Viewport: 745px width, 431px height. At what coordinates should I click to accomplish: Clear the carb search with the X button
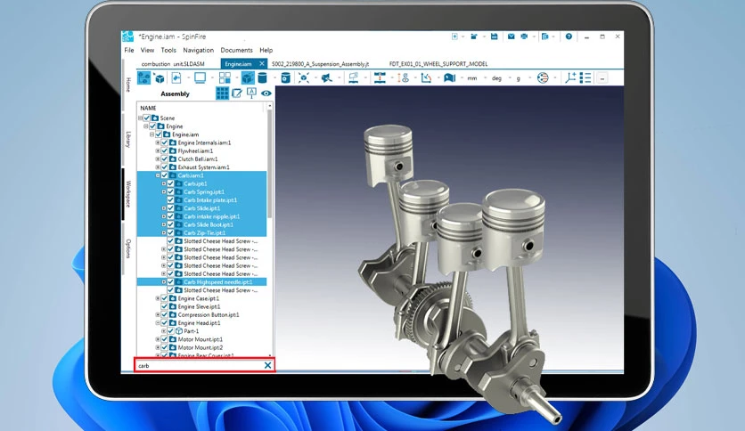(267, 365)
